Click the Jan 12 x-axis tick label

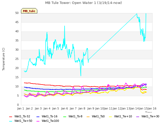[117, 108]
